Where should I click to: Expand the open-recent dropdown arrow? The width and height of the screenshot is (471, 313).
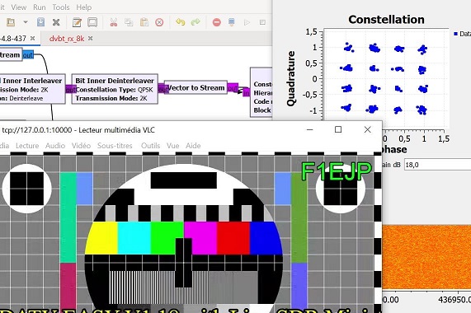tap(26, 22)
